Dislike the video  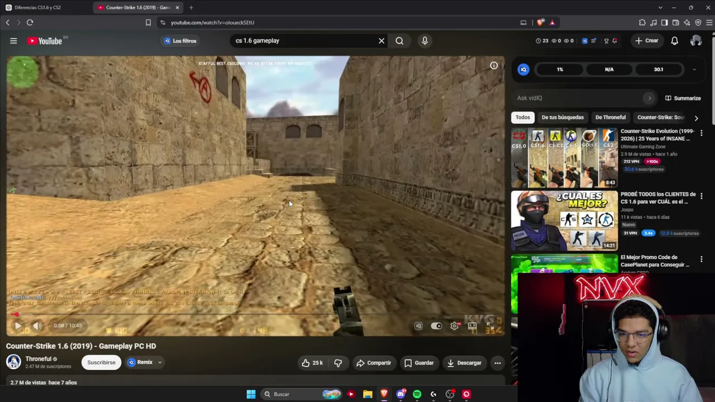(x=338, y=363)
